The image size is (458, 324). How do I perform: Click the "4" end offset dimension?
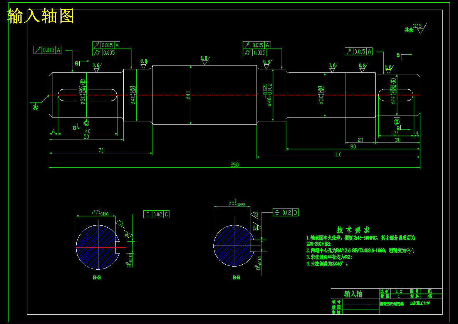tap(417, 133)
